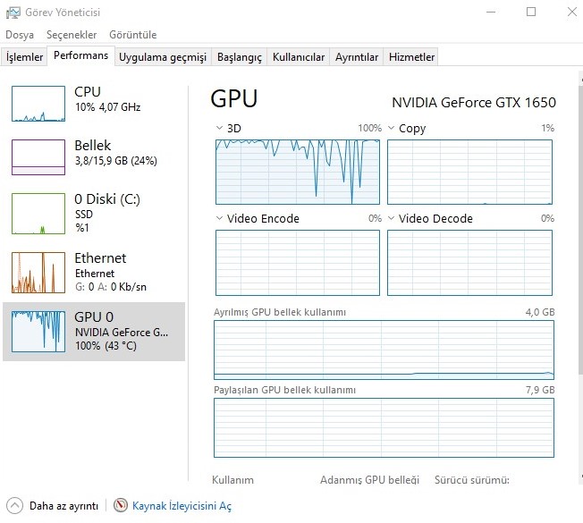Click the Kaynak İzleyicisi resource monitor icon
583x523 pixels.
point(121,506)
